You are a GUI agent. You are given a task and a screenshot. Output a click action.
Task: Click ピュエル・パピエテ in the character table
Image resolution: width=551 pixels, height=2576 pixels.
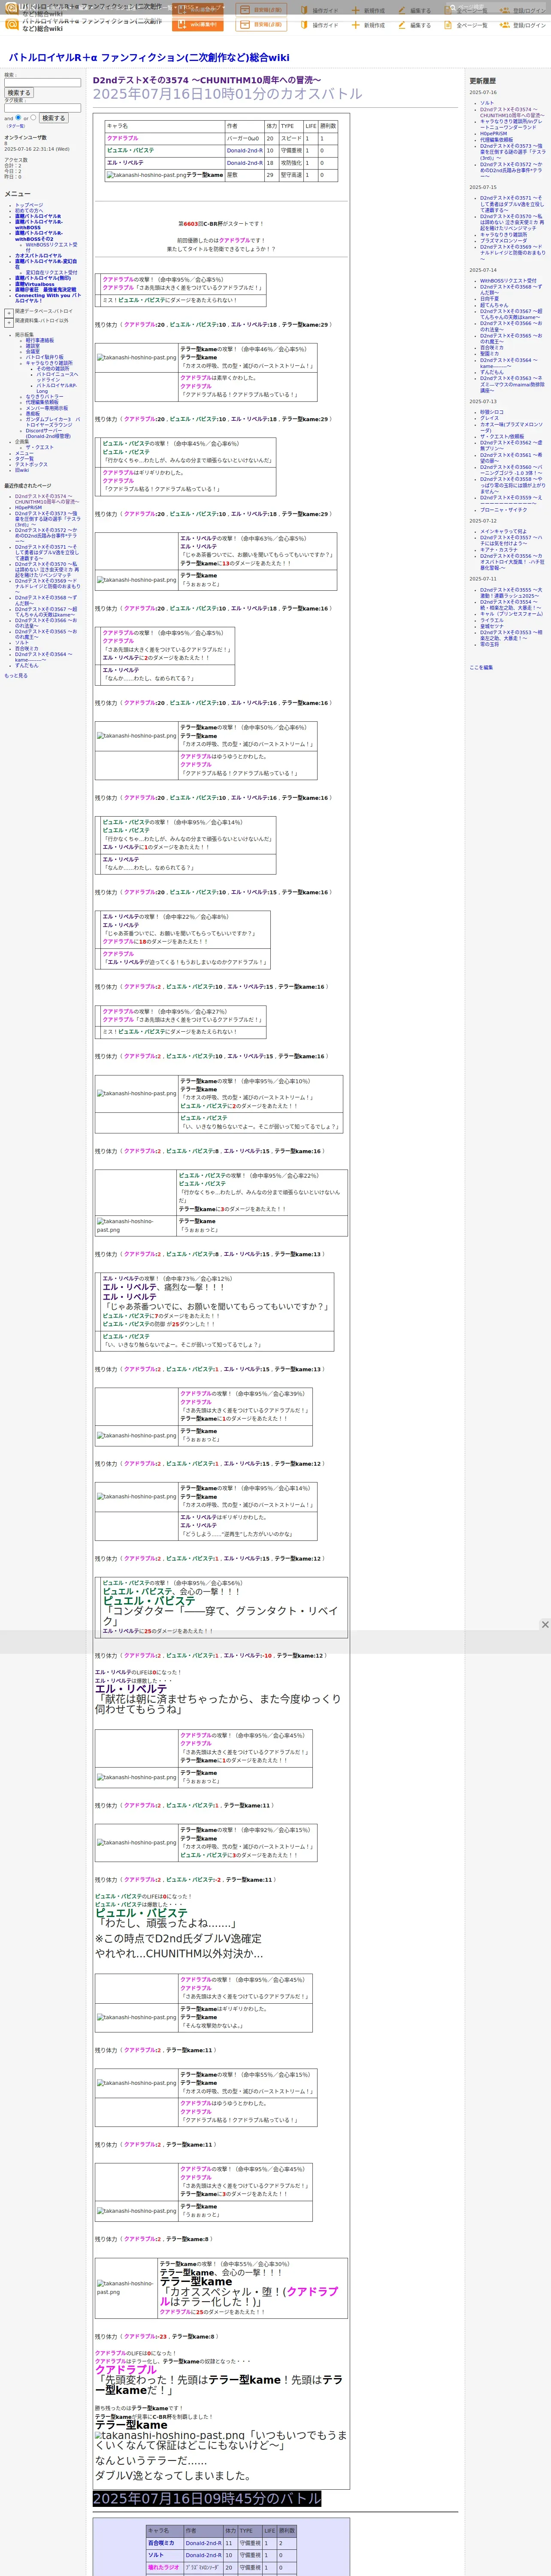pos(131,151)
